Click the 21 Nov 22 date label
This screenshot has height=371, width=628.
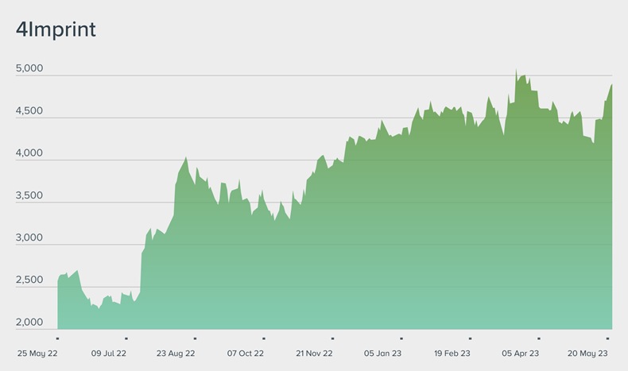(x=314, y=354)
